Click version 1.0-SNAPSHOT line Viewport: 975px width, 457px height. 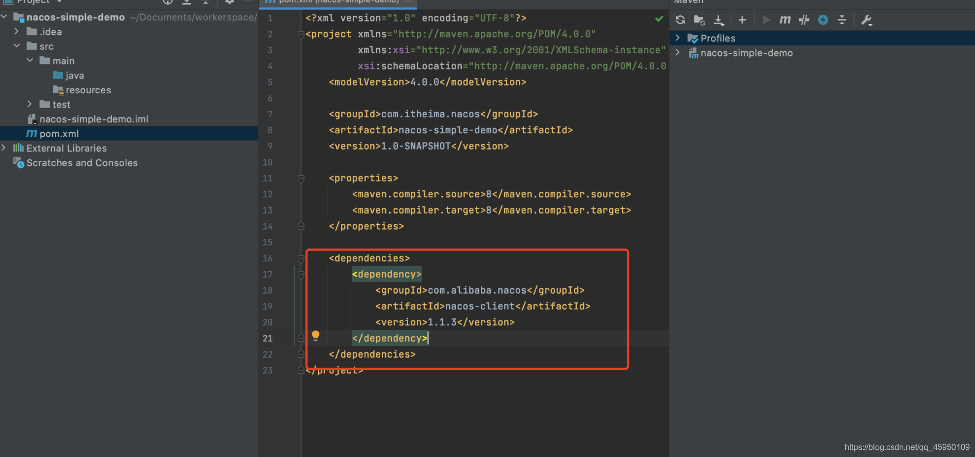click(419, 147)
